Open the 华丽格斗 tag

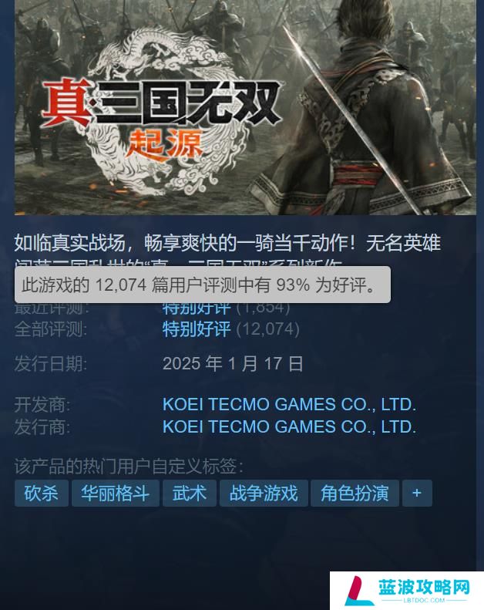coord(116,493)
